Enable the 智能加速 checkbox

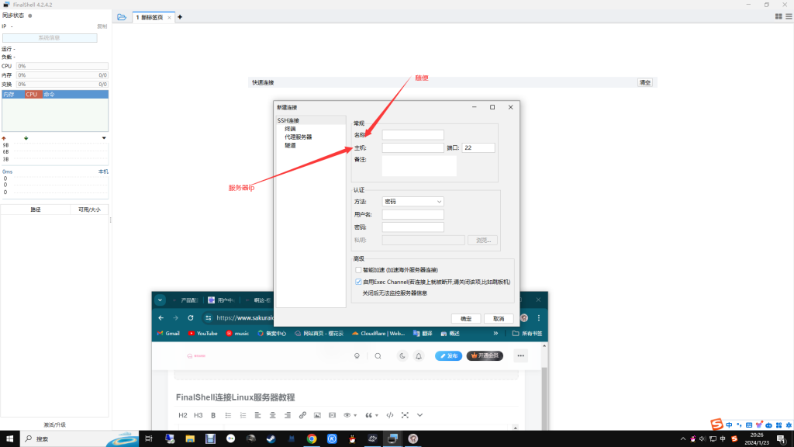coord(358,270)
